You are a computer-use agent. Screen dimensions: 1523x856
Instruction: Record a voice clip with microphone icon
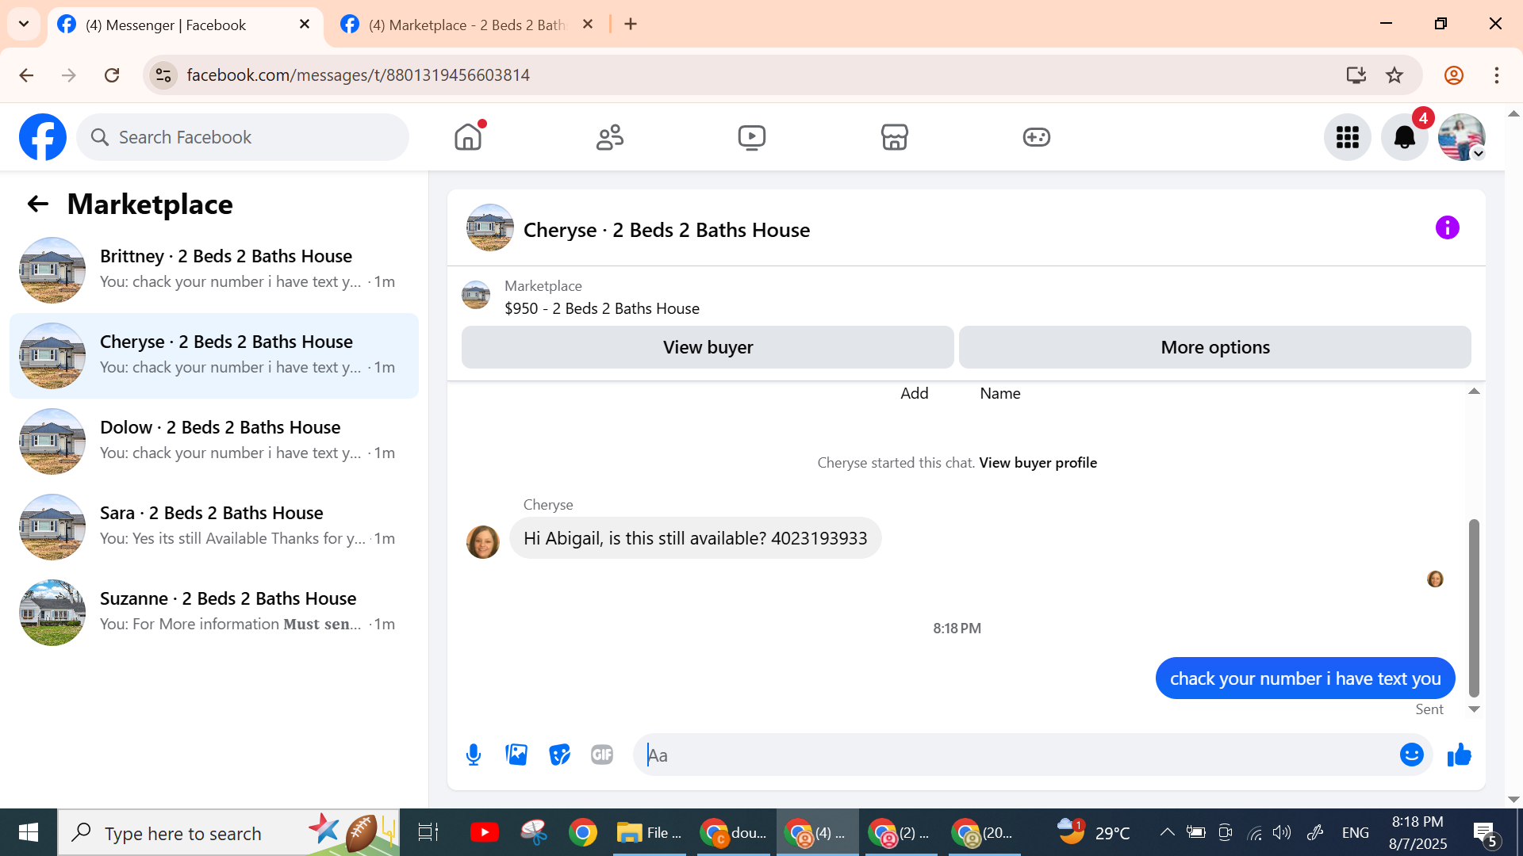pyautogui.click(x=474, y=755)
